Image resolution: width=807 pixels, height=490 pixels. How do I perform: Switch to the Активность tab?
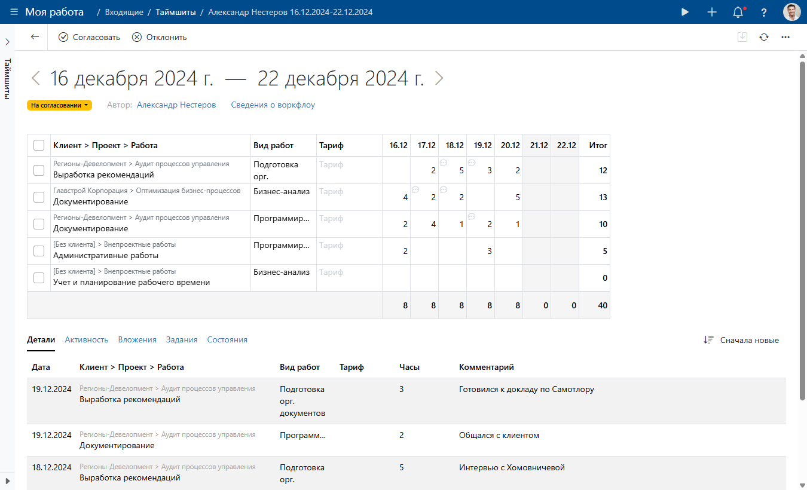[86, 339]
